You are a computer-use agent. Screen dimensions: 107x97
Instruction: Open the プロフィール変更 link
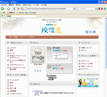coord(87,63)
